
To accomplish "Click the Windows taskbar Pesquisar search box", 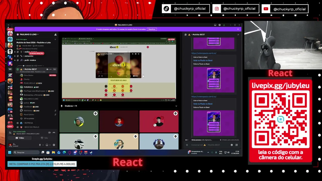I will [x=26, y=152].
